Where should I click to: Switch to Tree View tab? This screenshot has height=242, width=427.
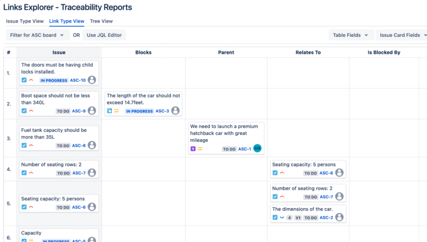point(101,22)
